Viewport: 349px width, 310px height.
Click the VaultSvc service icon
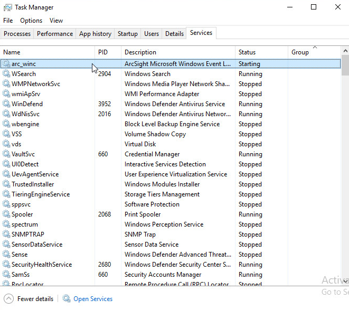(6, 154)
